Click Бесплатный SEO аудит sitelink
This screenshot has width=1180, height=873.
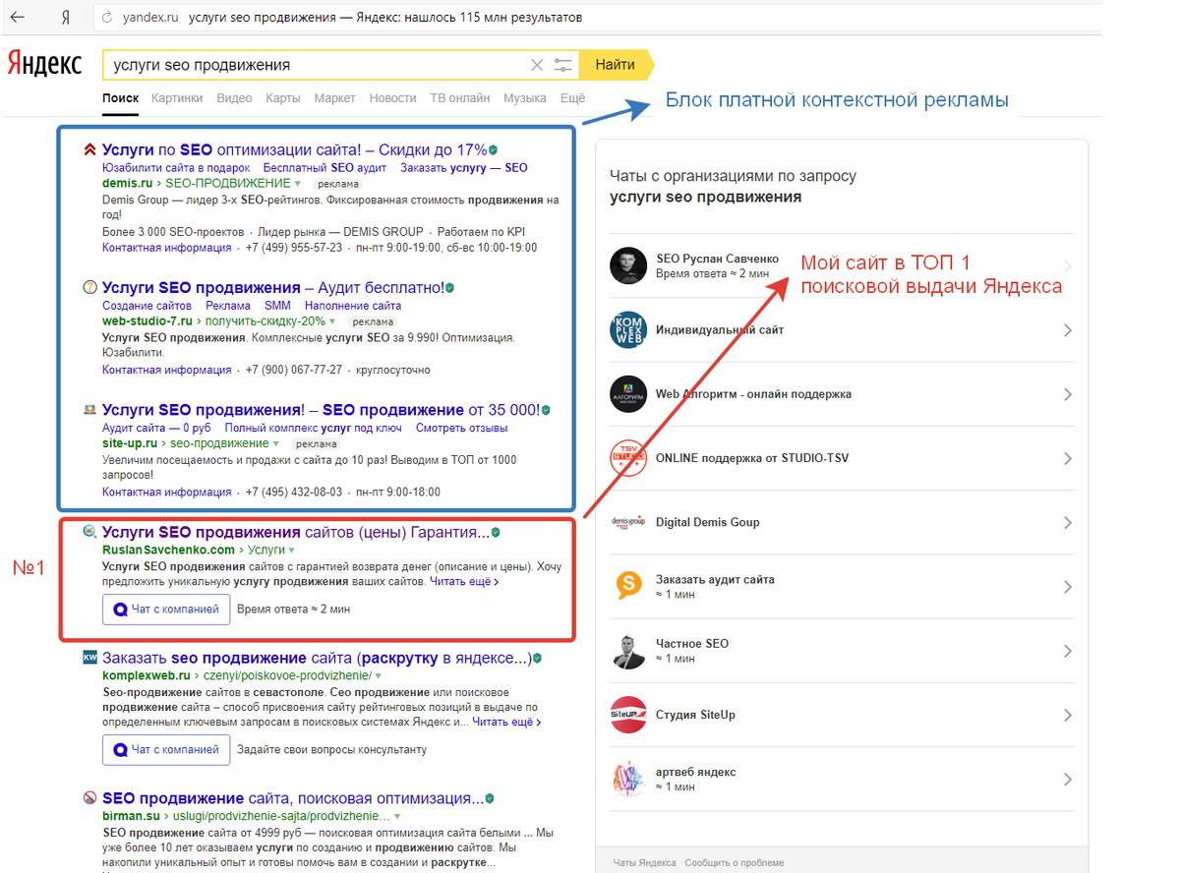click(x=324, y=168)
